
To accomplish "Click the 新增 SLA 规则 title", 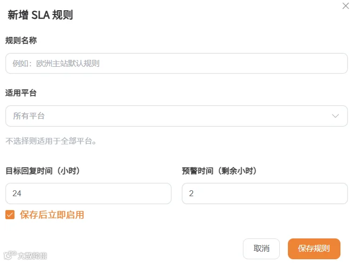I will pyautogui.click(x=40, y=15).
